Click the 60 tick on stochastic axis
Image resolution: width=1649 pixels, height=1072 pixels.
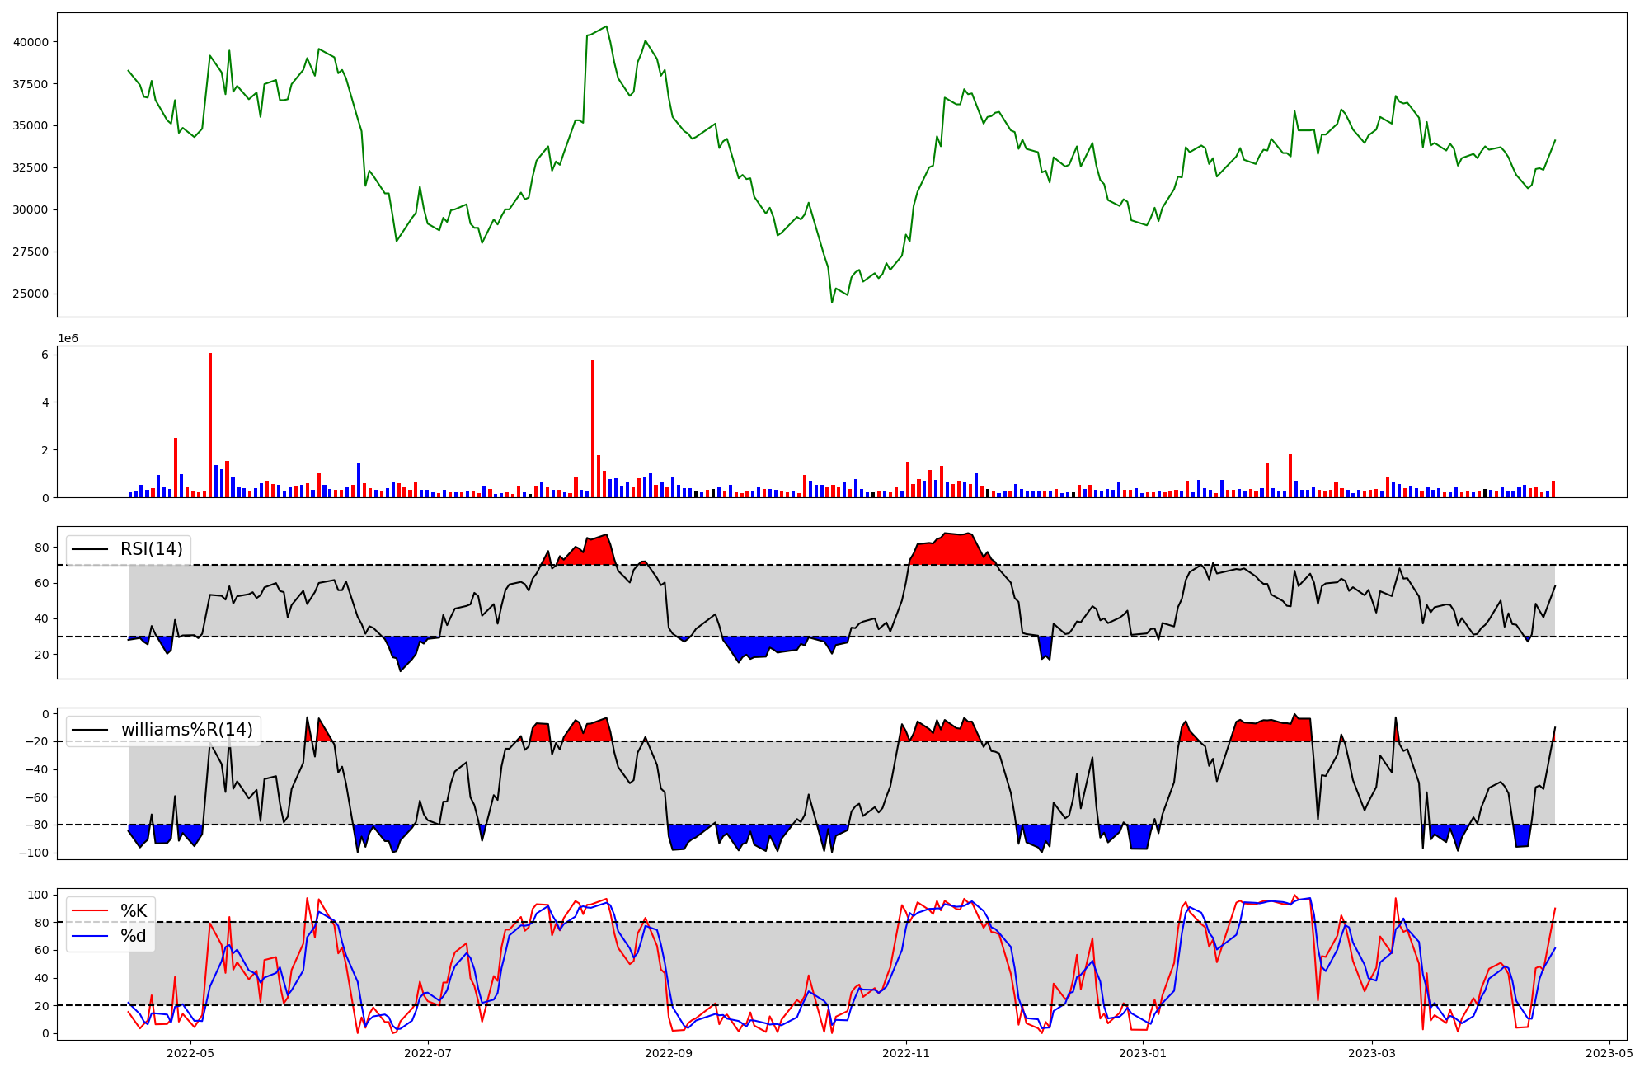(x=41, y=950)
